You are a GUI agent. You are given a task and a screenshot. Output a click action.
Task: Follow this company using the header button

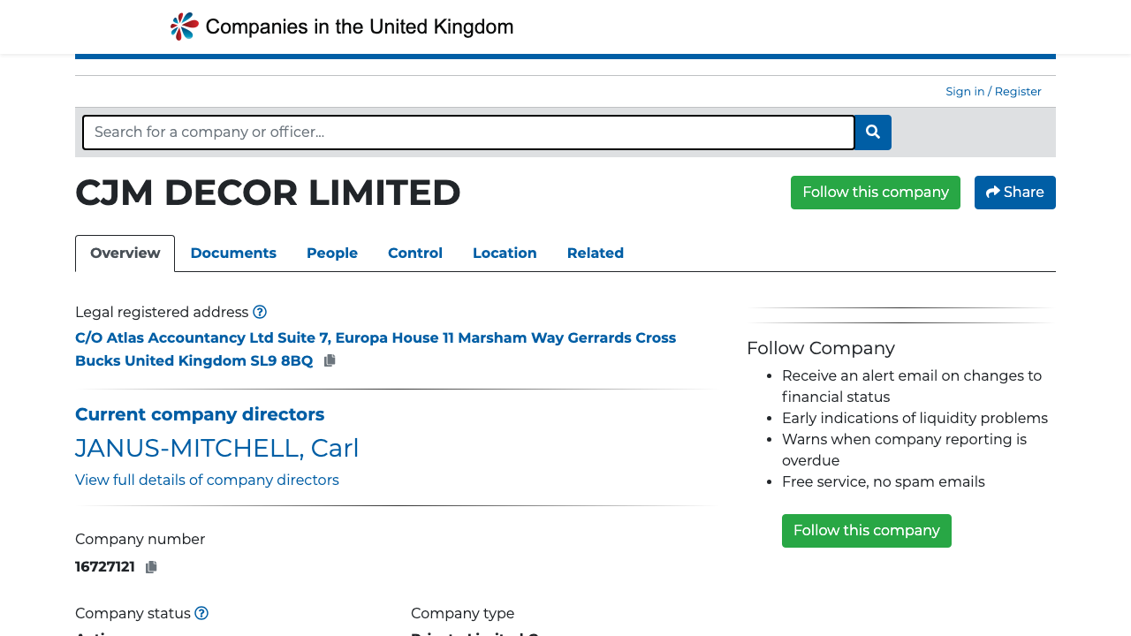tap(875, 193)
